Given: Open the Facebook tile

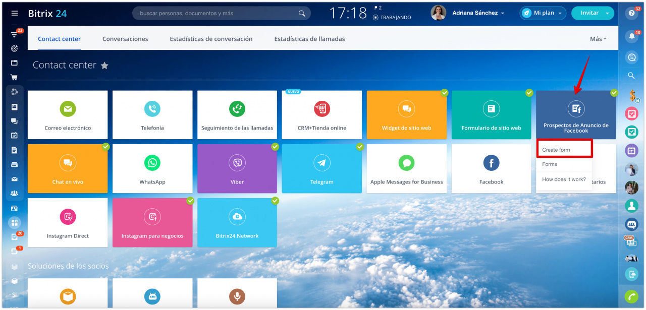Looking at the screenshot, I should pyautogui.click(x=492, y=168).
